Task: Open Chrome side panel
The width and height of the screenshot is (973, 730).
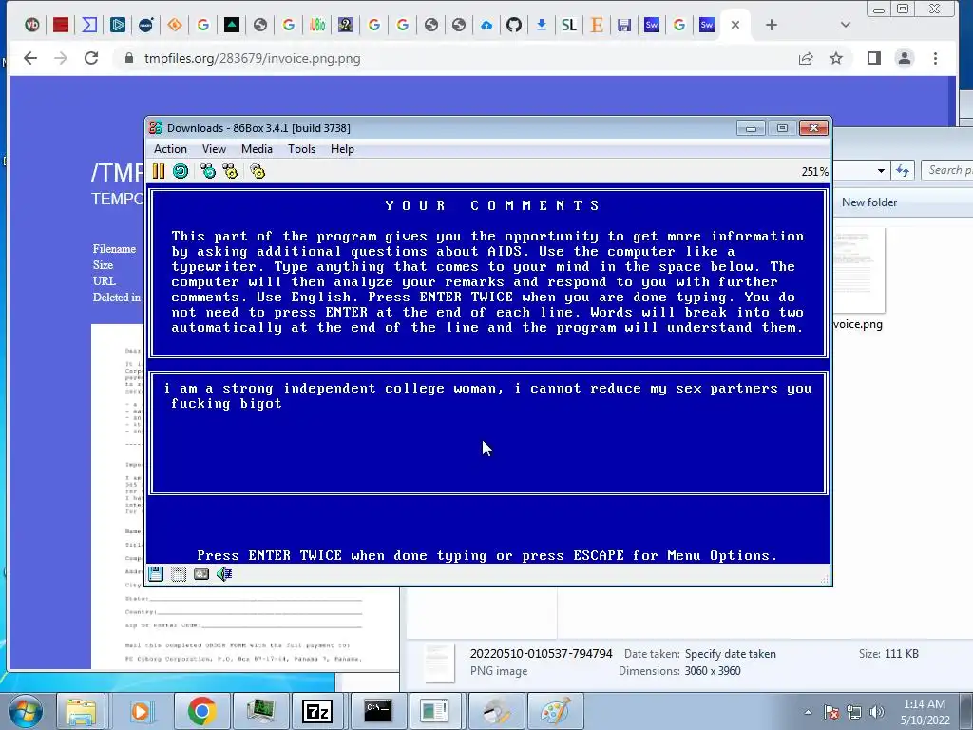Action: [x=874, y=58]
